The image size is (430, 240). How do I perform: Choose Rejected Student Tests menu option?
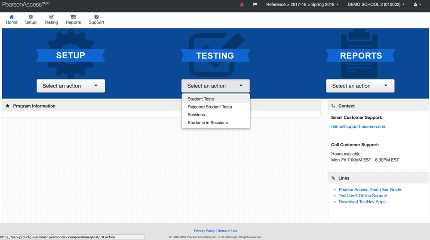coord(210,107)
